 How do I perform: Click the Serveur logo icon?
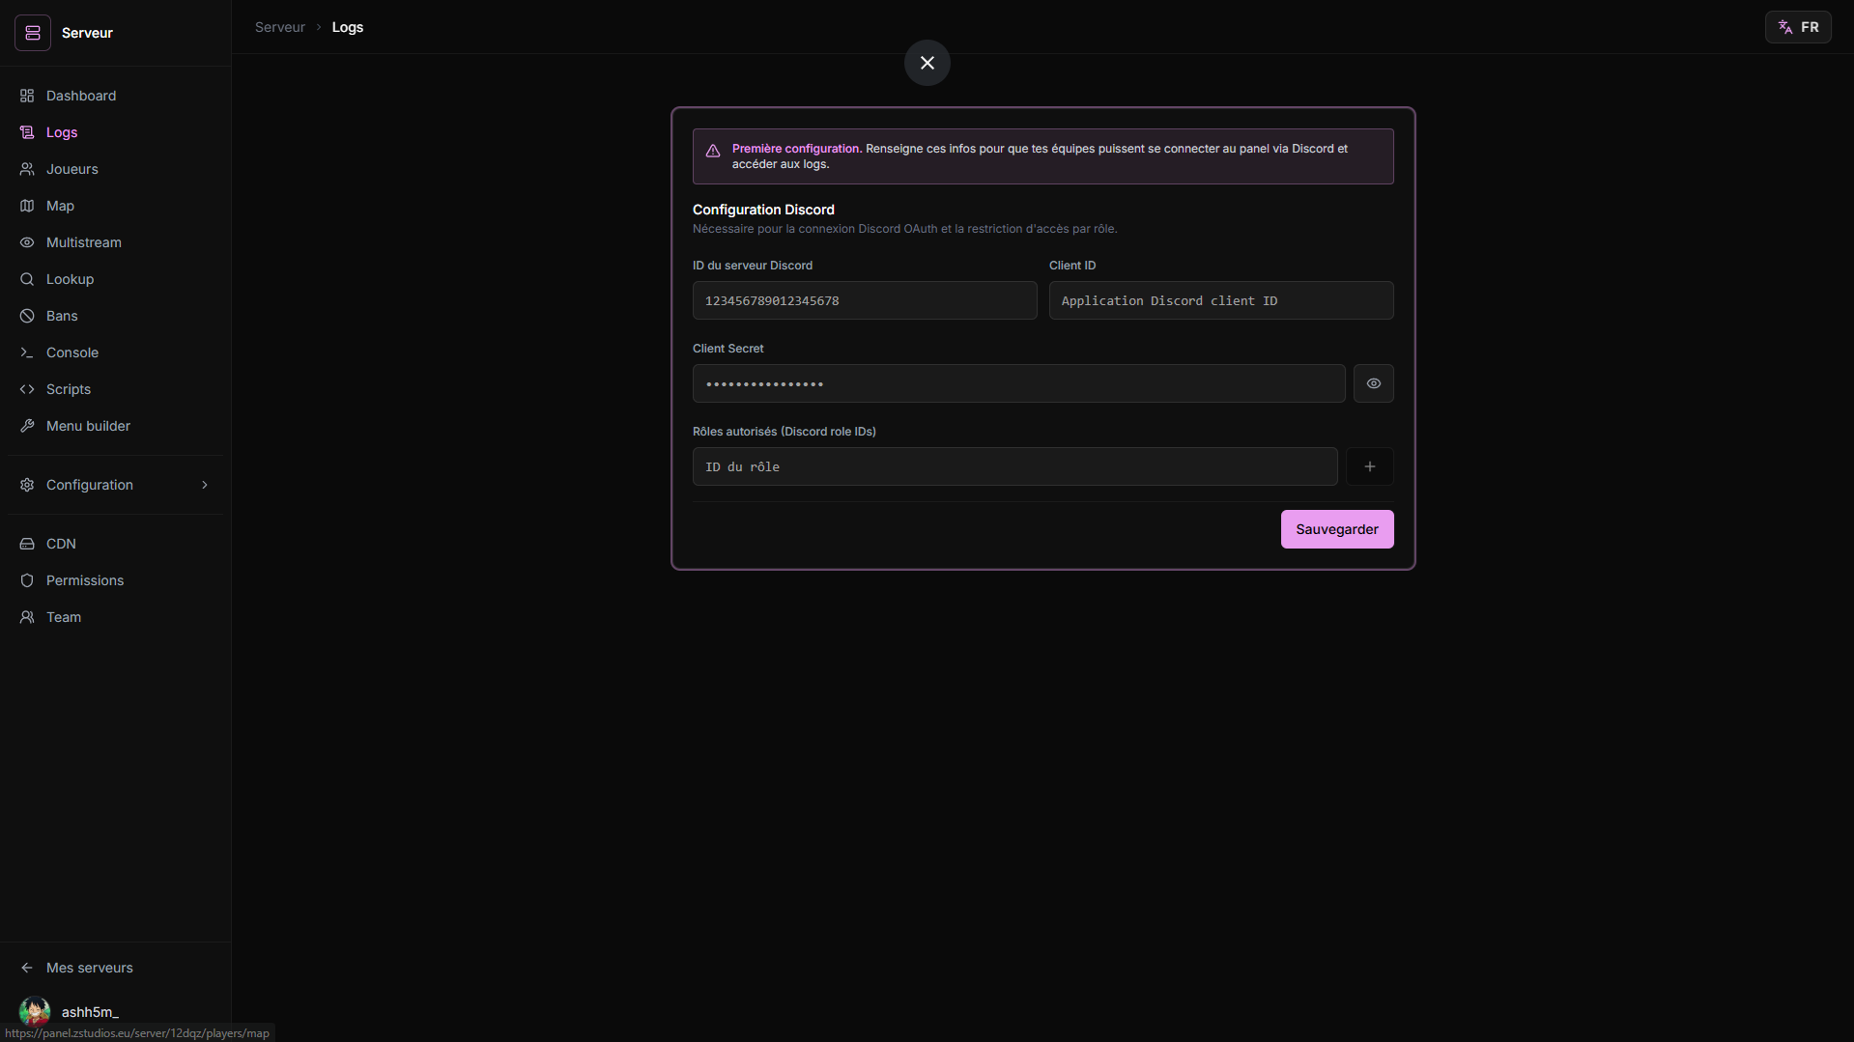tap(33, 33)
